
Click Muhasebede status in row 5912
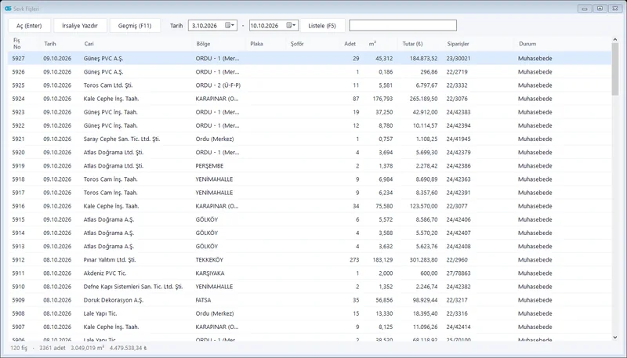pyautogui.click(x=535, y=260)
